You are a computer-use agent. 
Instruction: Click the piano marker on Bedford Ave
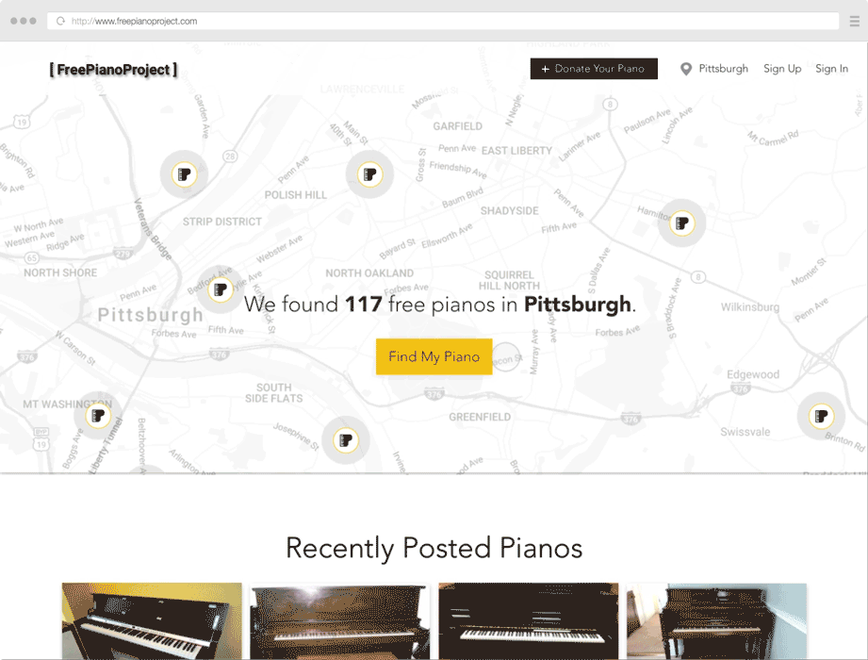(x=221, y=289)
